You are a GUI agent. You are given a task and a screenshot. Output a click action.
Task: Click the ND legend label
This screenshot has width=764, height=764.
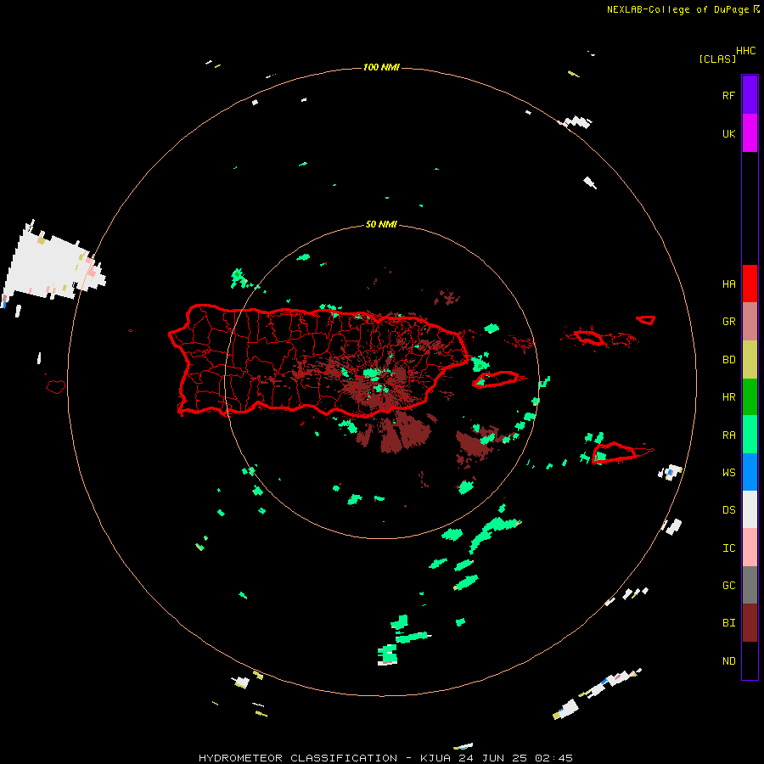coord(728,660)
